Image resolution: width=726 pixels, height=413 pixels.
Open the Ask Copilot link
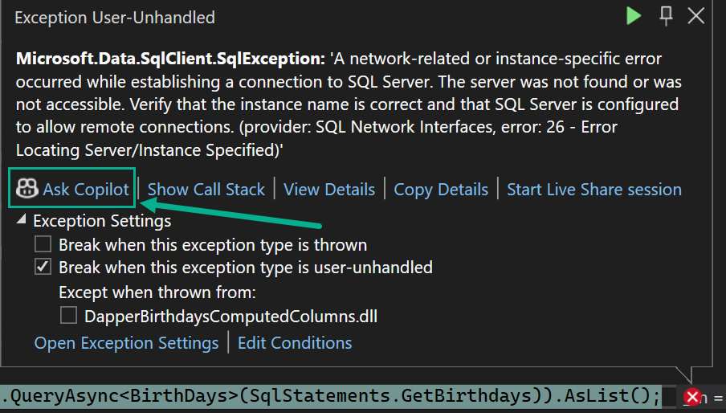[86, 190]
